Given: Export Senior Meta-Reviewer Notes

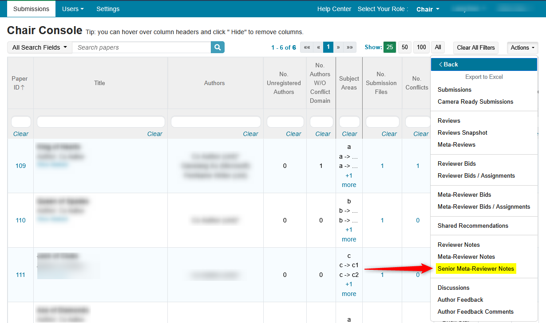Looking at the screenshot, I should click(476, 269).
